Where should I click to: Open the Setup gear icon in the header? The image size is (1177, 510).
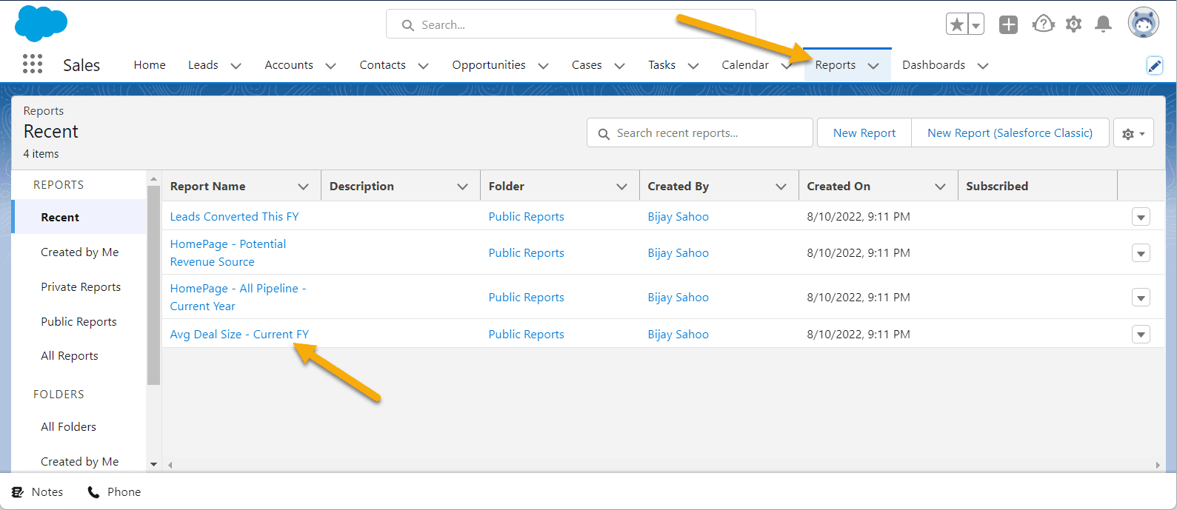1073,24
